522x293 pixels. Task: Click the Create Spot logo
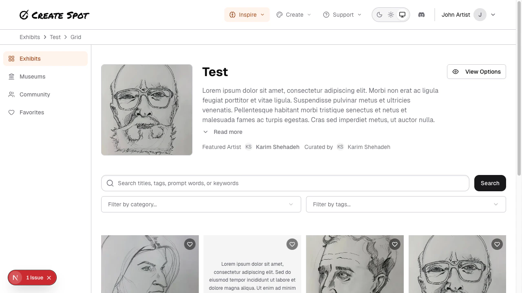pos(54,15)
